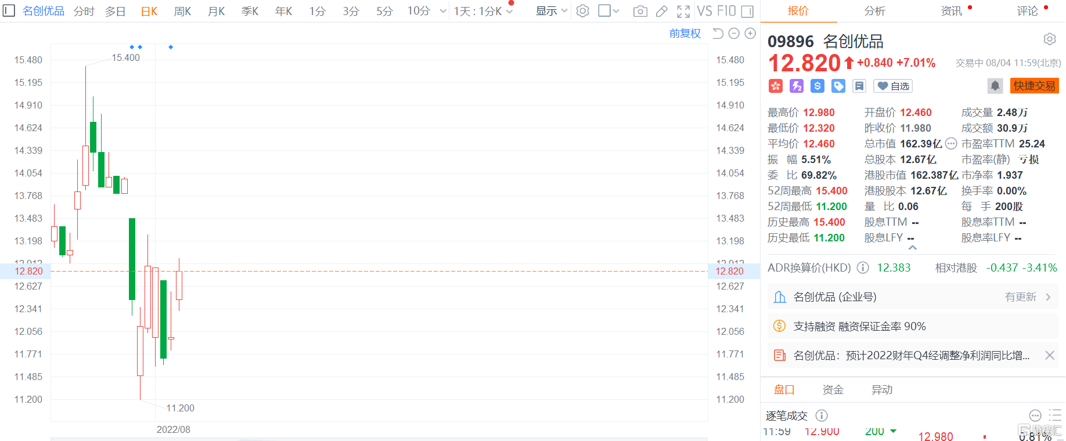Select 日K daily candlestick tab

point(149,11)
